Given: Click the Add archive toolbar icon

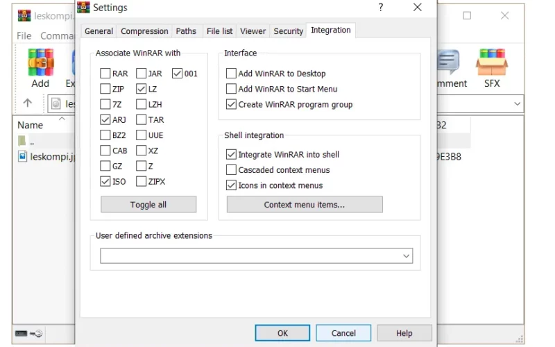Looking at the screenshot, I should point(41,62).
